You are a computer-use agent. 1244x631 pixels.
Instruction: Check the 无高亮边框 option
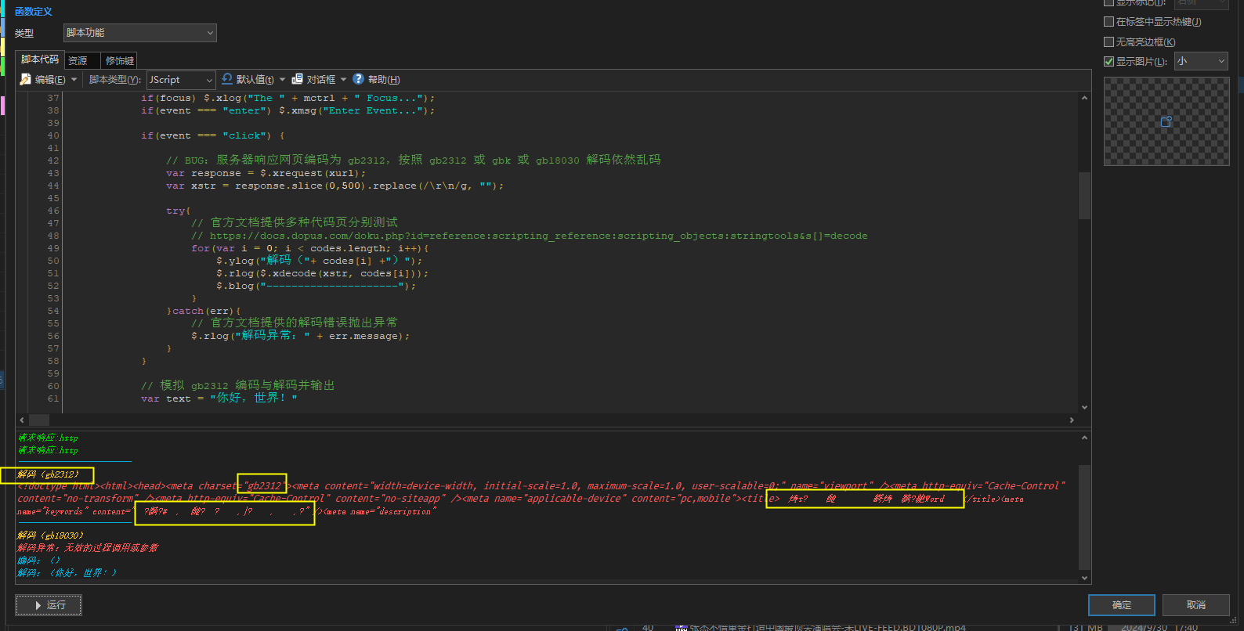tap(1108, 42)
